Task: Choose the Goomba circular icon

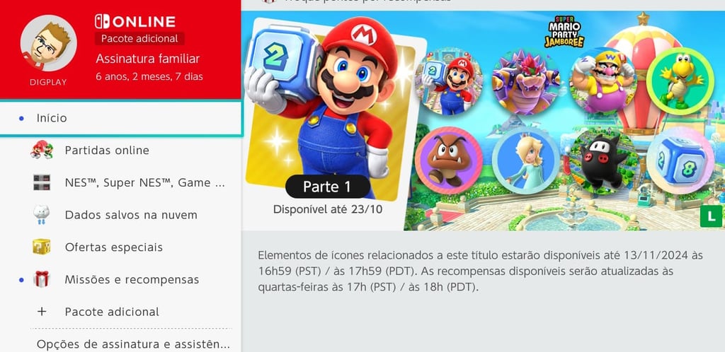Action: pyautogui.click(x=449, y=160)
